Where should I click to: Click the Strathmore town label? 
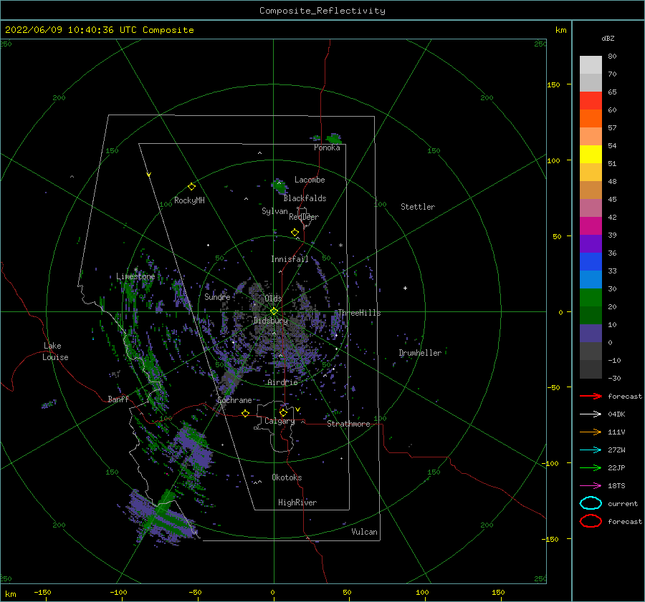[348, 424]
